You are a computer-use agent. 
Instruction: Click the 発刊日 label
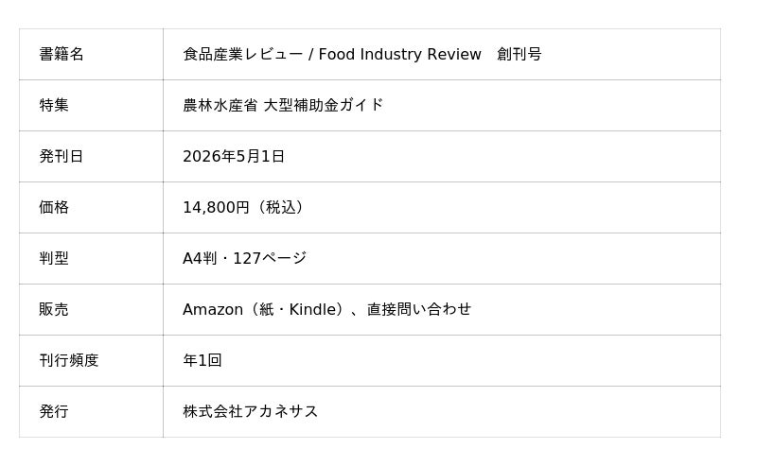62,157
